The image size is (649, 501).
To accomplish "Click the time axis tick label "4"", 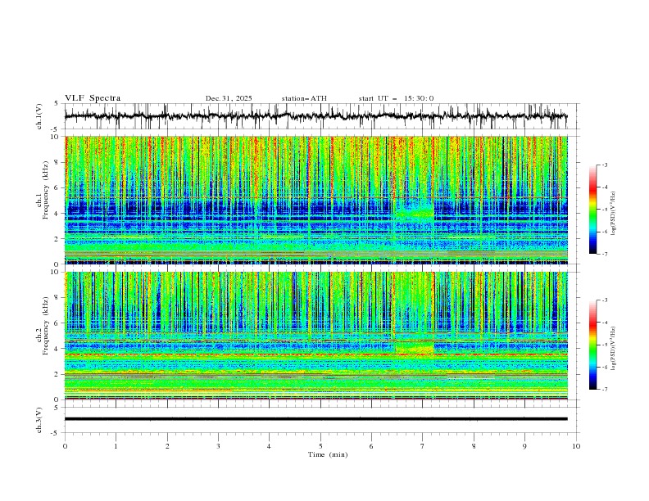I will [x=269, y=446].
